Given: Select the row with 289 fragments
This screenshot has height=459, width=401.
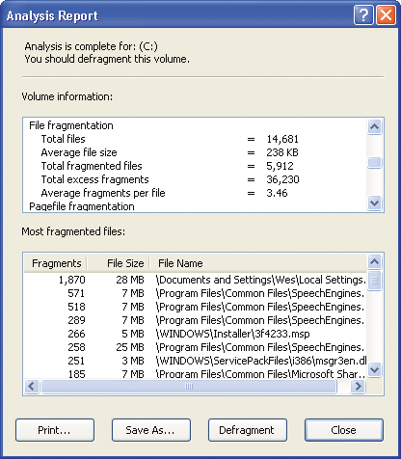Looking at the screenshot, I should point(196,320).
